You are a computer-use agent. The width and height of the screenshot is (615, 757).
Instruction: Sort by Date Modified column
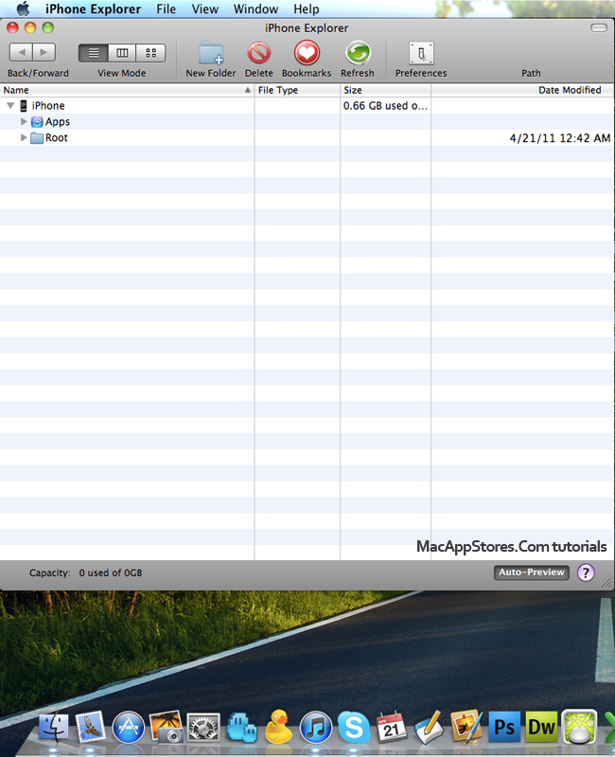522,90
